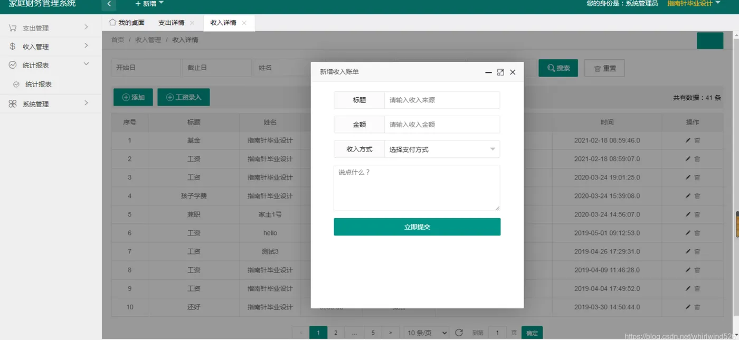
Task: Click the dollar icon beside 收入管理
Action: (13, 46)
